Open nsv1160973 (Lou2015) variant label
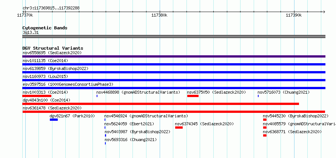336x158 pixels. pyautogui.click(x=45, y=76)
